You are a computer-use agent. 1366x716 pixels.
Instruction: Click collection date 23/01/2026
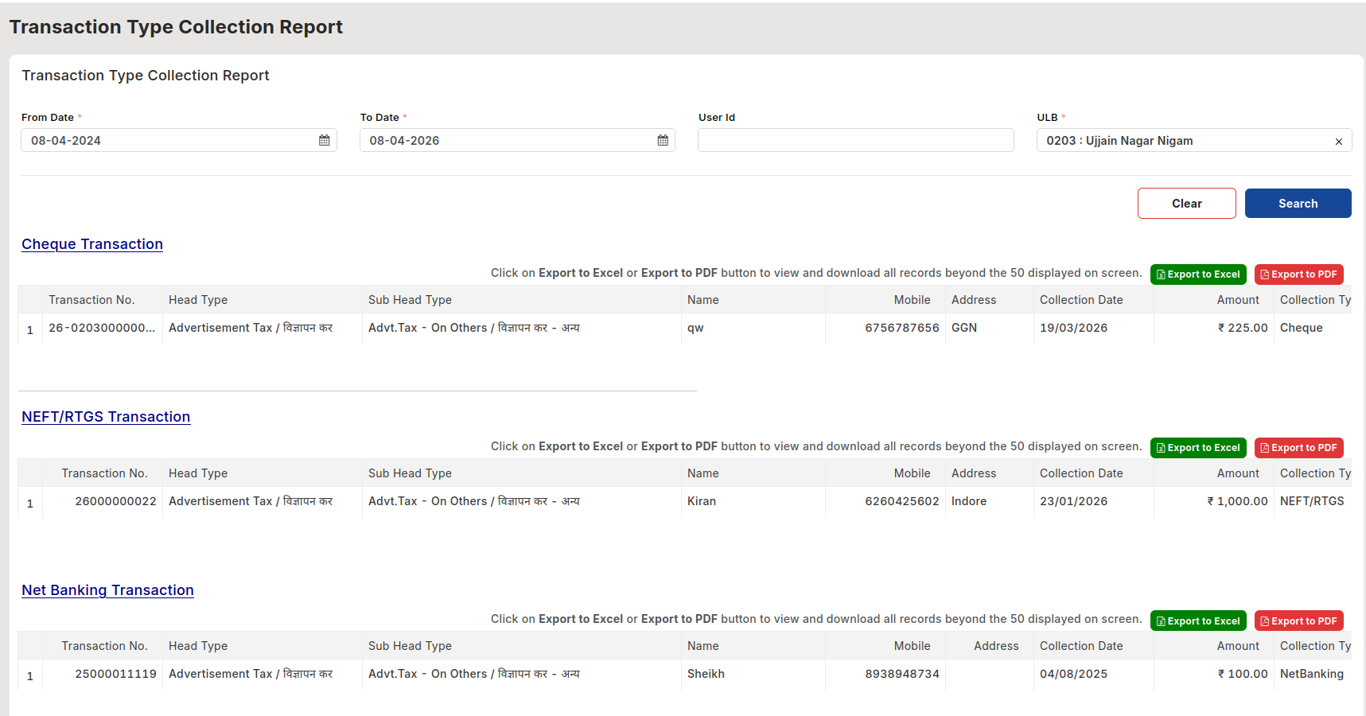(x=1073, y=501)
